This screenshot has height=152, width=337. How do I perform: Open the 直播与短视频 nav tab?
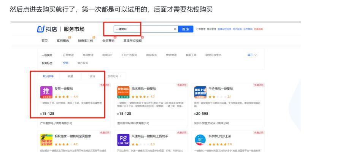[x=133, y=41]
